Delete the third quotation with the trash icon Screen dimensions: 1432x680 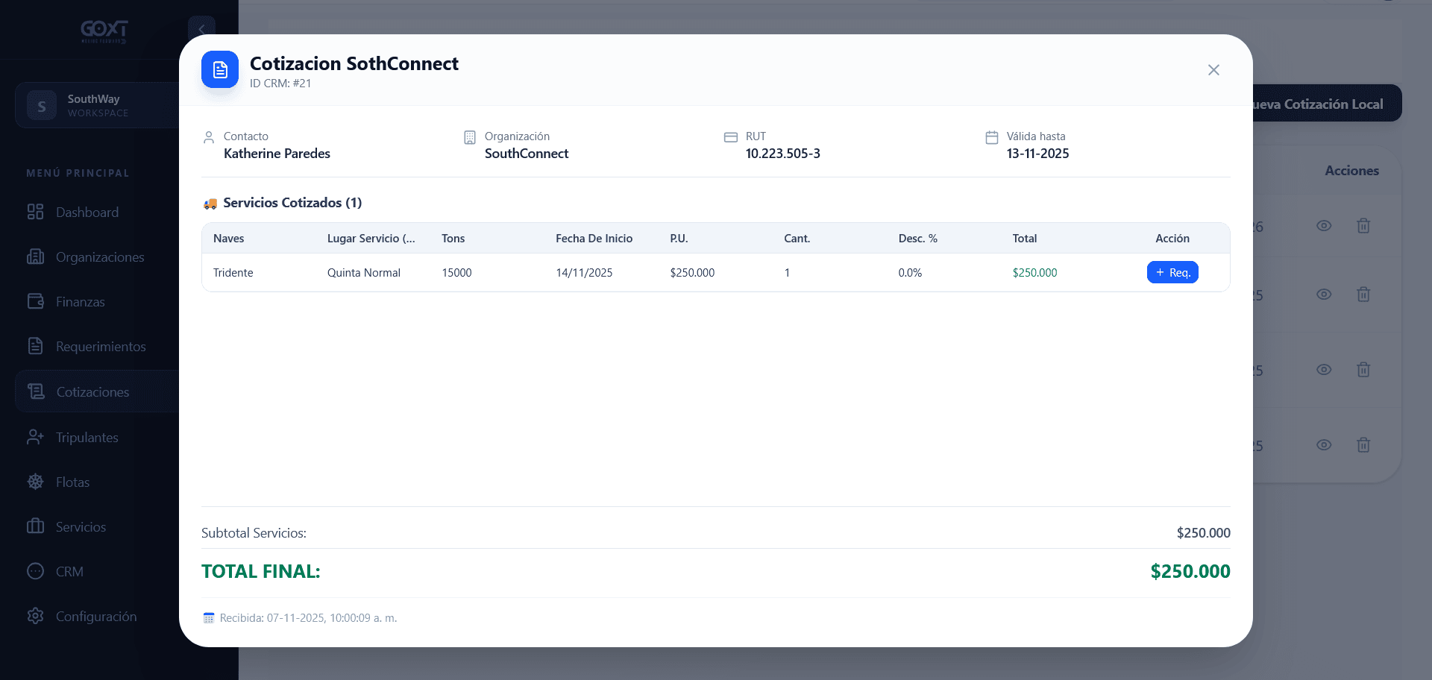tap(1363, 369)
